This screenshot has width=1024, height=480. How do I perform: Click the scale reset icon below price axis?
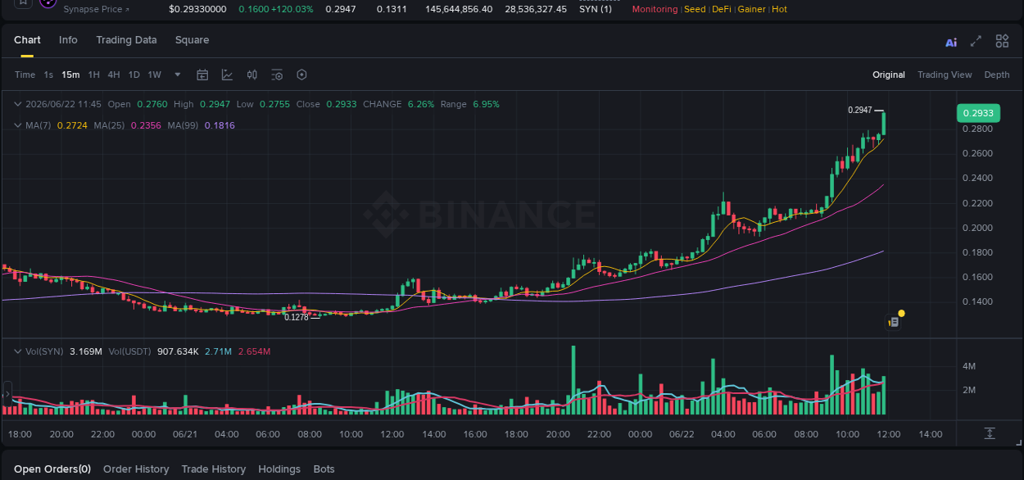pos(990,432)
